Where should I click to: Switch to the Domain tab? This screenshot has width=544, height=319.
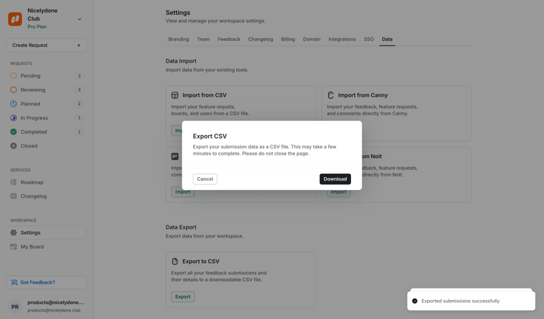point(311,39)
